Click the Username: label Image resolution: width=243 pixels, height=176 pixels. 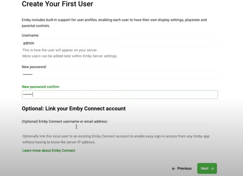pos(30,35)
